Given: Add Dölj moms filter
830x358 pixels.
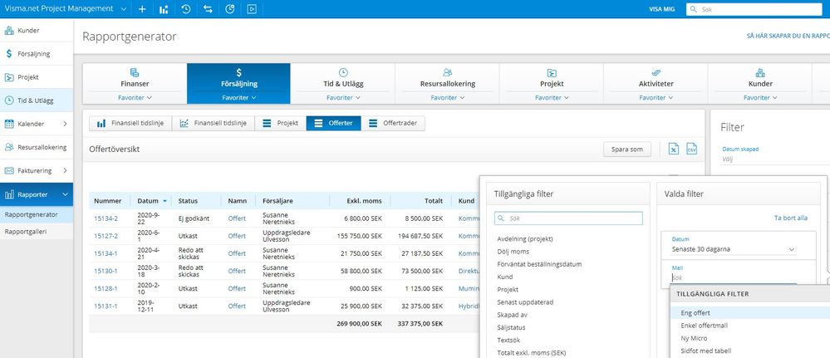Looking at the screenshot, I should [513, 252].
